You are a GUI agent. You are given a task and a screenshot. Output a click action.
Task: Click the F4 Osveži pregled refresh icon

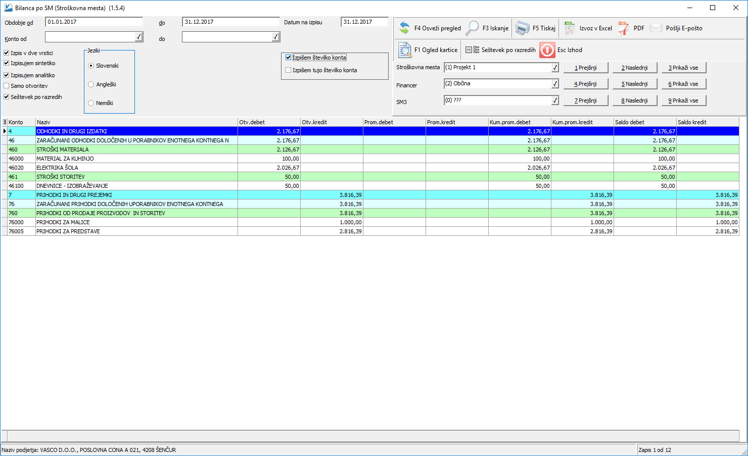[404, 28]
